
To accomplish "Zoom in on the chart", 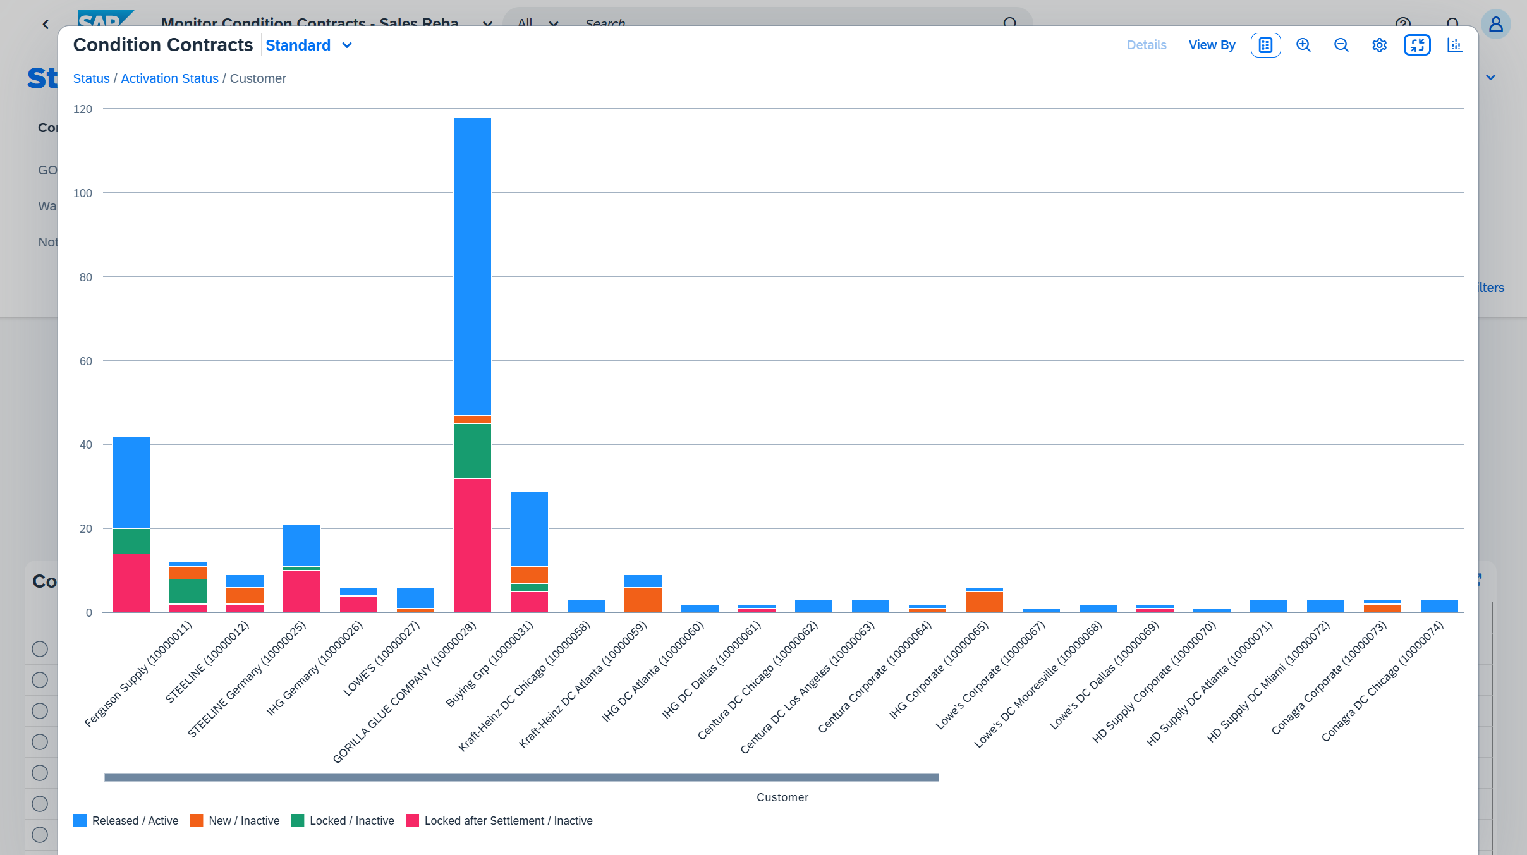I will point(1303,45).
